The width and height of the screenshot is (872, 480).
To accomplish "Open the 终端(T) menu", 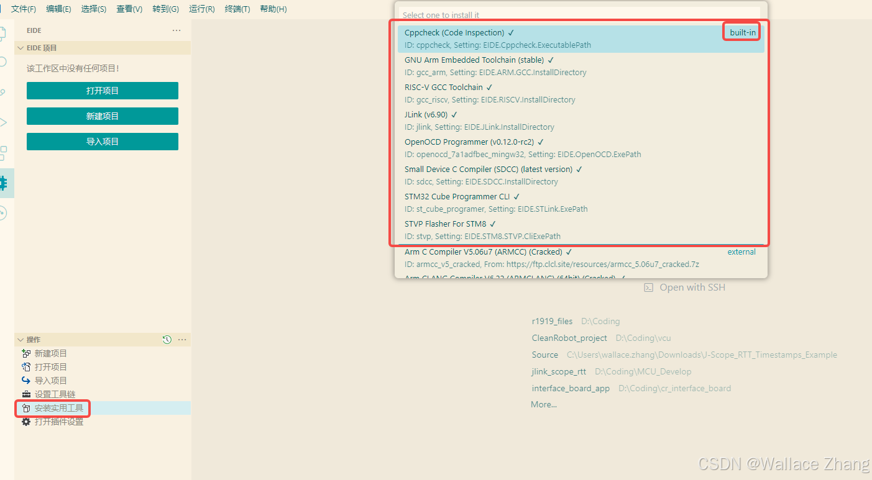I will tap(237, 9).
